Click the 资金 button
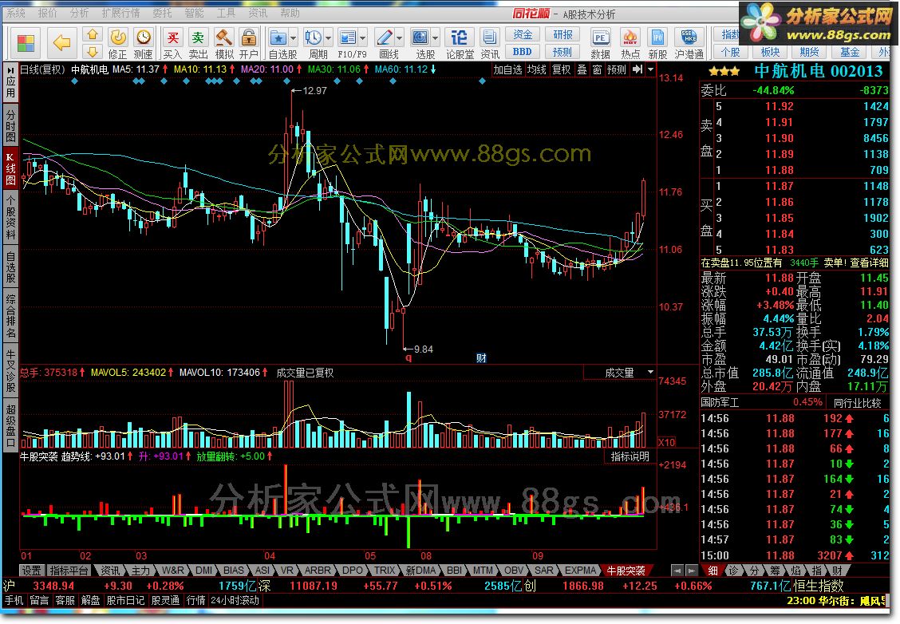 (523, 35)
